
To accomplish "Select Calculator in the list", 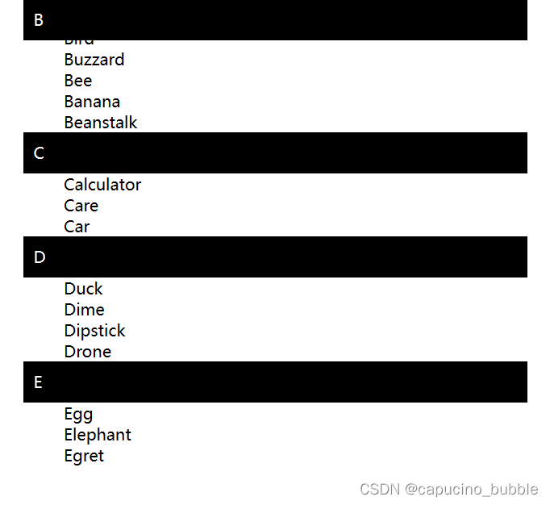I will pos(102,185).
